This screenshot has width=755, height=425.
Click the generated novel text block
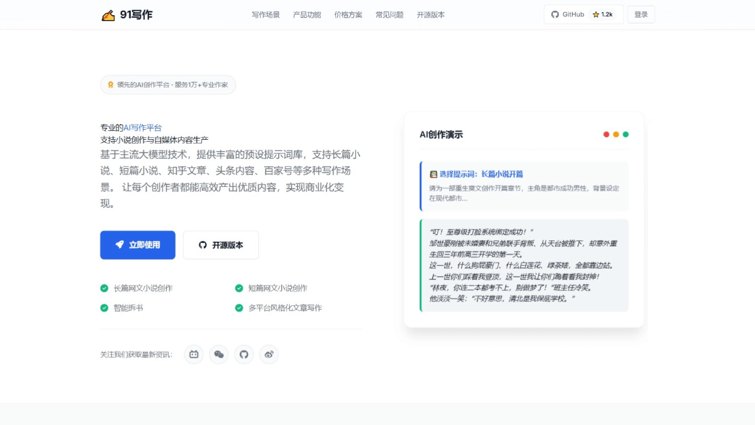click(x=524, y=265)
